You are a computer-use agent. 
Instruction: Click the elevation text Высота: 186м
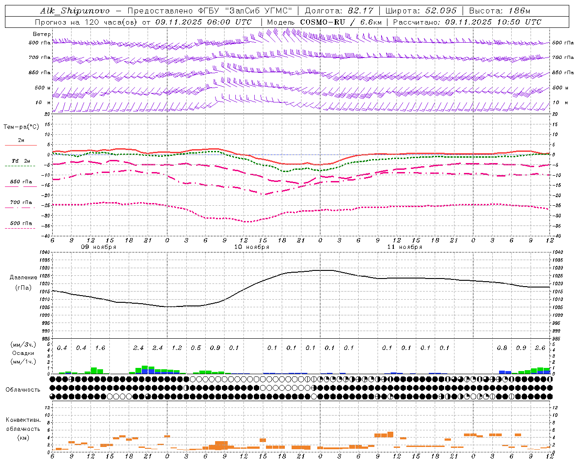coord(499,11)
